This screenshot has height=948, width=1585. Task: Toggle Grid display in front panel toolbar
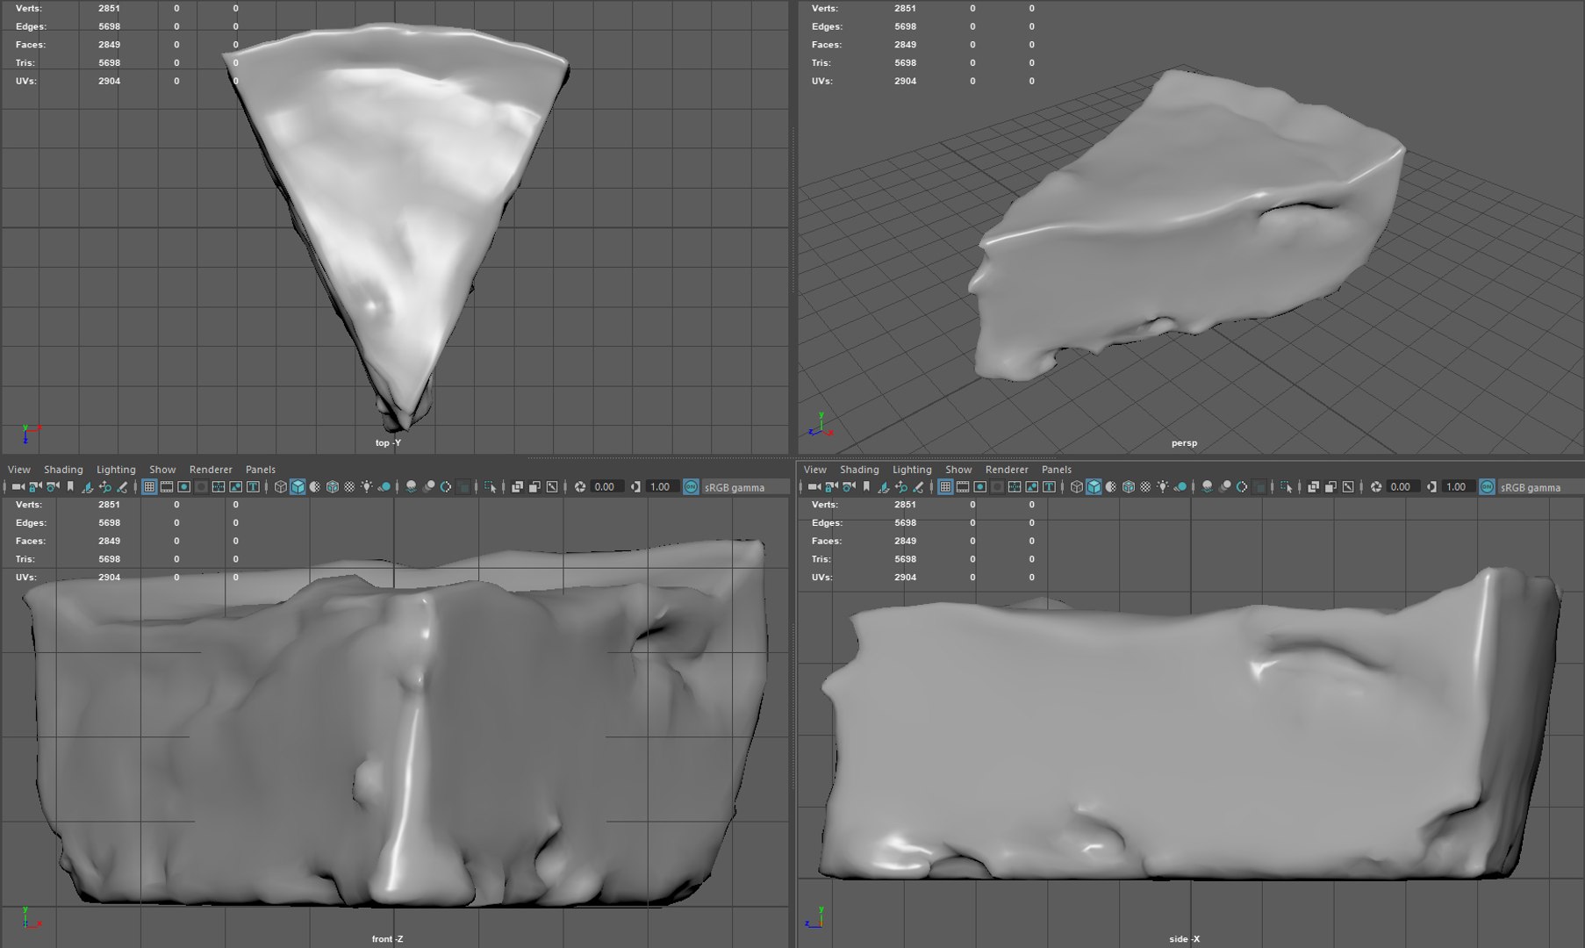[149, 487]
